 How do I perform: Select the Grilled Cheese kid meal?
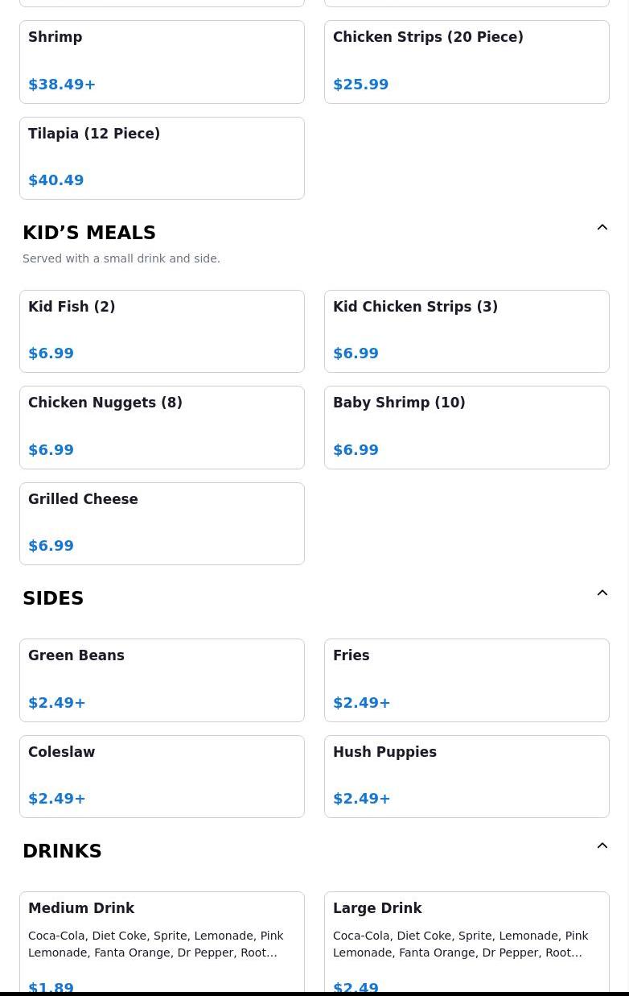click(x=162, y=523)
